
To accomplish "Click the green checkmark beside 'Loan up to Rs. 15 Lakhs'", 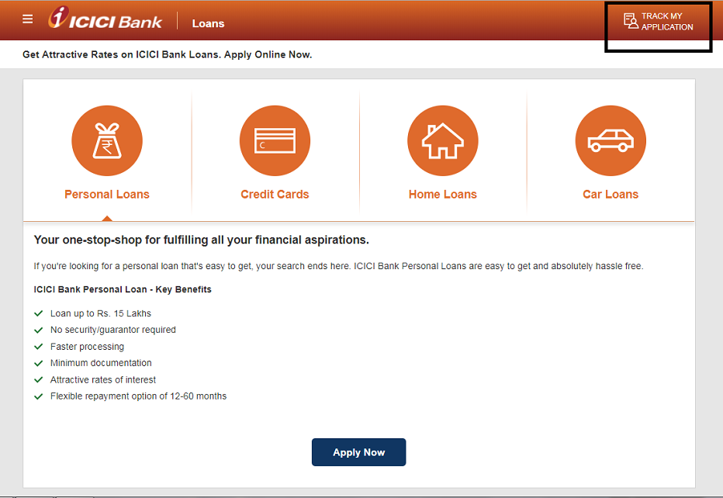I will [x=38, y=313].
